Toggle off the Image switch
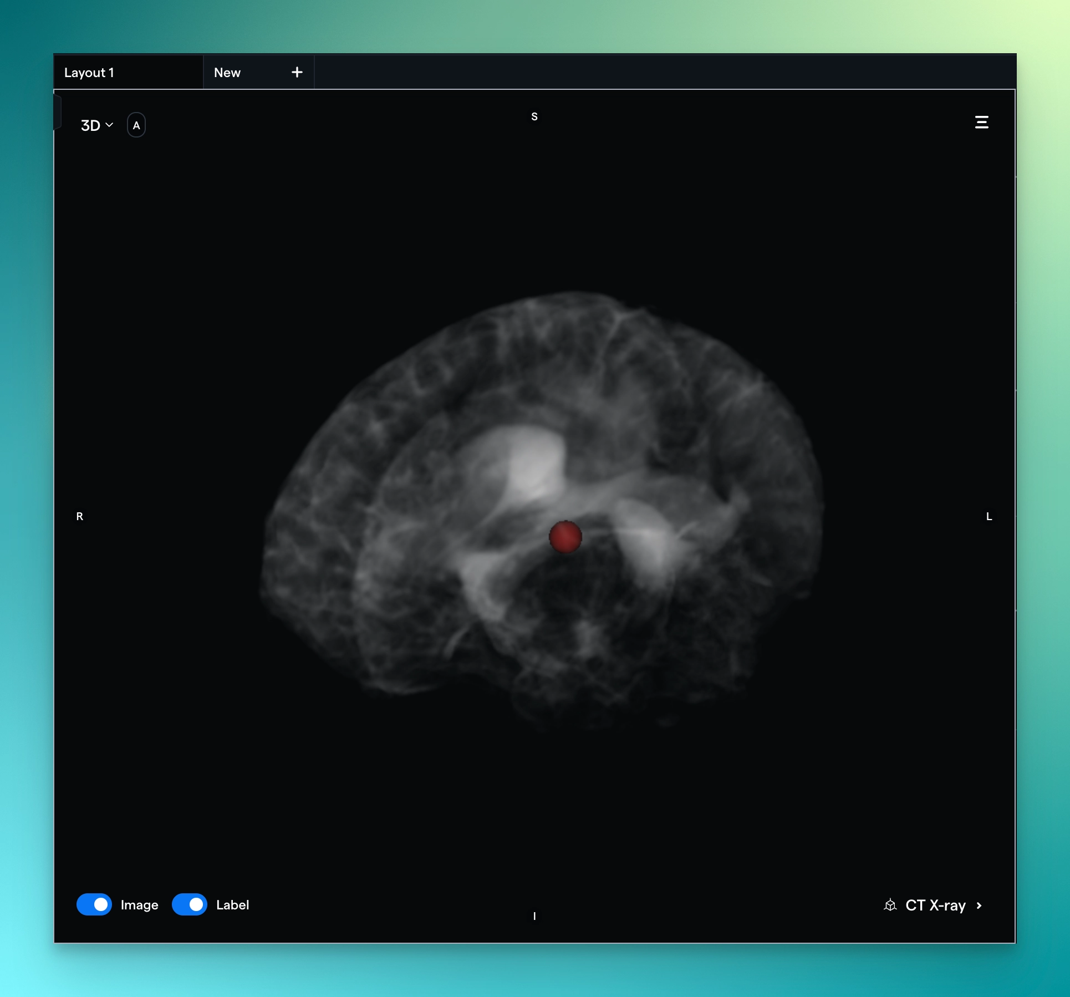This screenshot has width=1070, height=997. [x=94, y=904]
